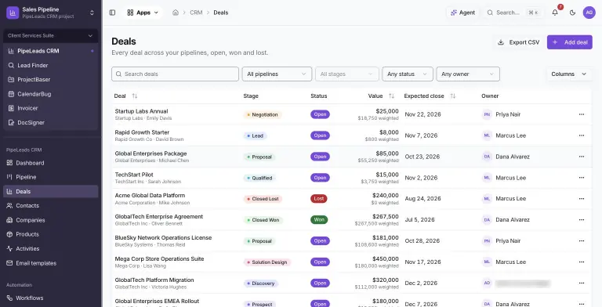
Task: Open the Activities page
Action: [50, 249]
